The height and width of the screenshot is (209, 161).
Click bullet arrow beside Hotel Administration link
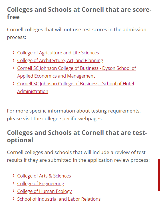(x=14, y=83)
